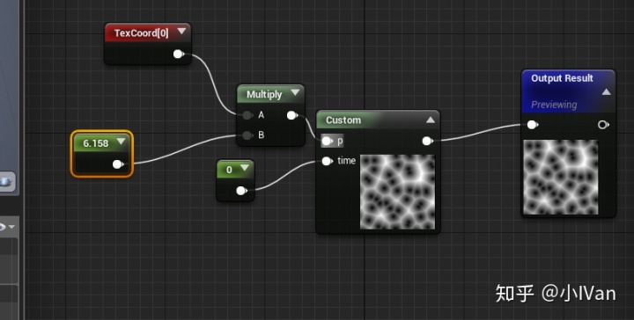This screenshot has width=634, height=320.
Task: Select the TexCoord[0] node title
Action: [x=141, y=33]
